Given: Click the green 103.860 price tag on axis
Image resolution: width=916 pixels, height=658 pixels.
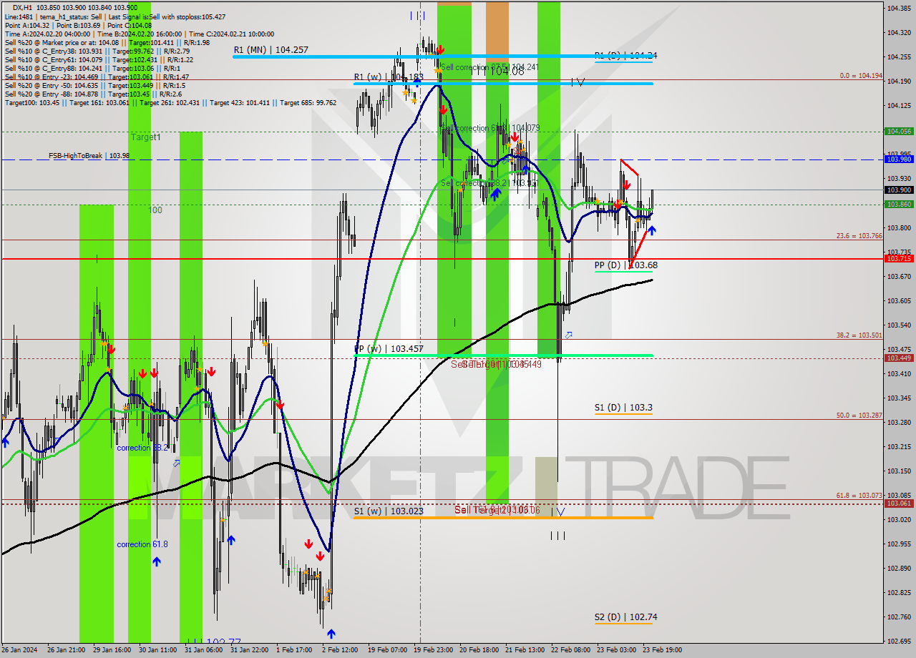Looking at the screenshot, I should [899, 205].
